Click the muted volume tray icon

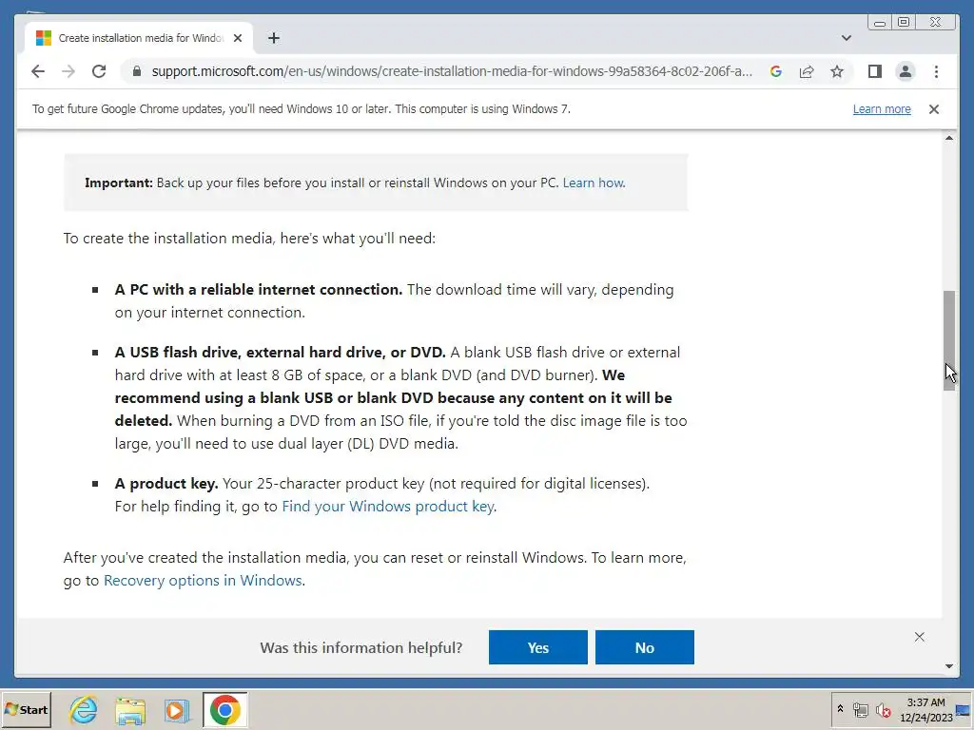coord(883,709)
